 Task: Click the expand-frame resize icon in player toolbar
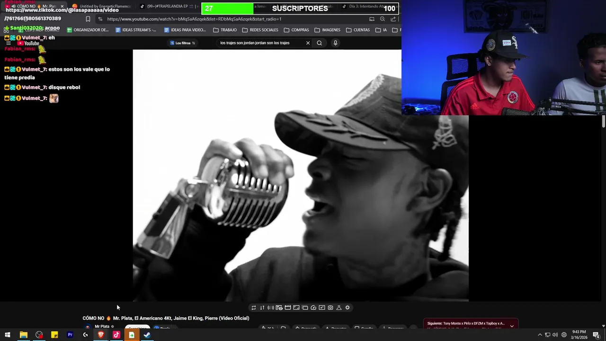(296, 308)
